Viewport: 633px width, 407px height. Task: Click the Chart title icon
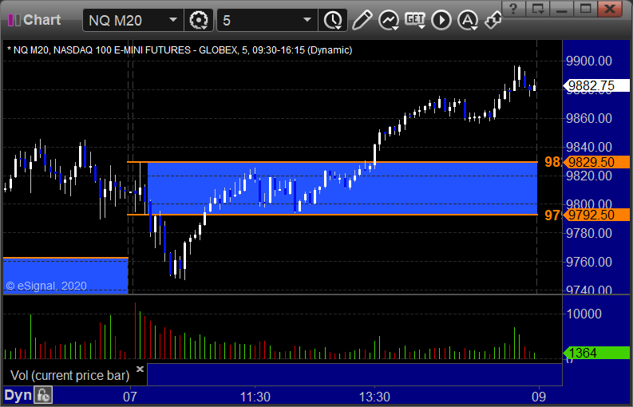14,20
